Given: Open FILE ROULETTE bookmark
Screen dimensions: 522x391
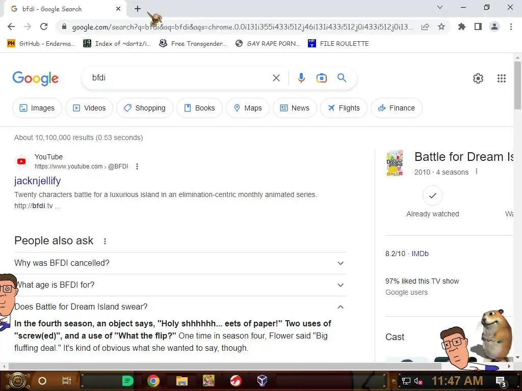Looking at the screenshot, I should (338, 44).
